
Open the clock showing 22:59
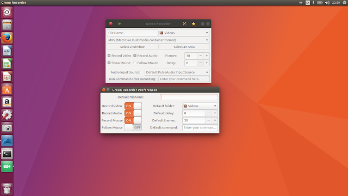336,3
